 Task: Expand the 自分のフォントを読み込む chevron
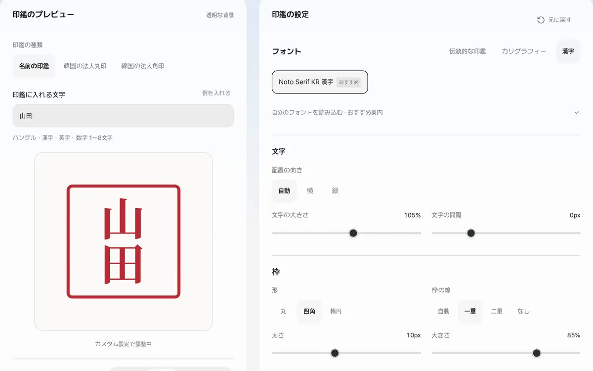click(576, 113)
